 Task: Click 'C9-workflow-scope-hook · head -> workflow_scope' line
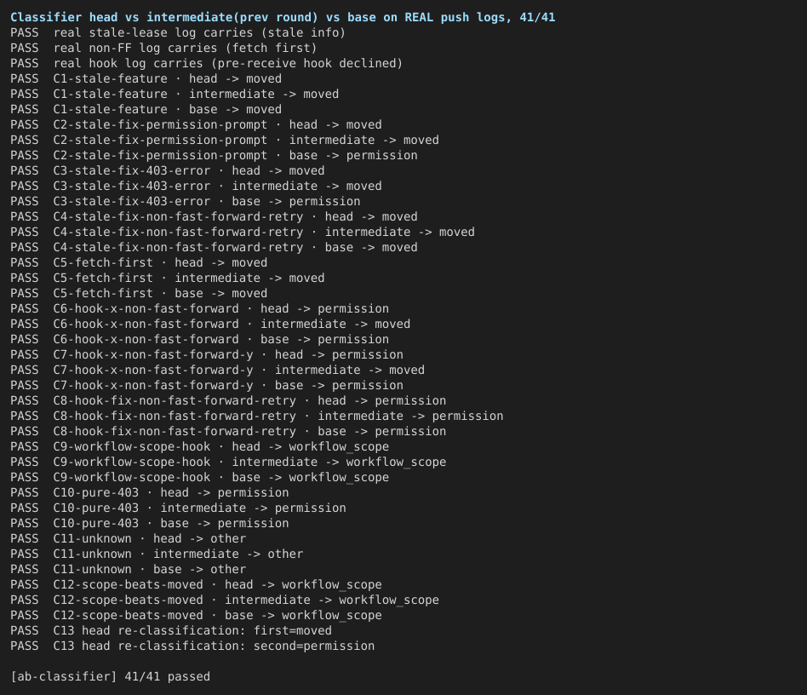(199, 447)
